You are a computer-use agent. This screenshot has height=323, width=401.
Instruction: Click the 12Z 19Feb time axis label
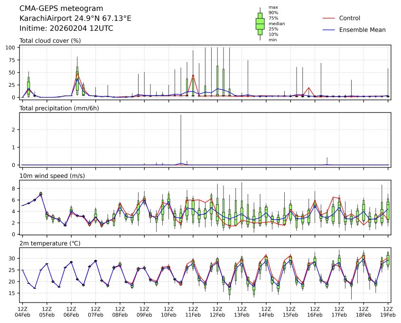coord(388,312)
